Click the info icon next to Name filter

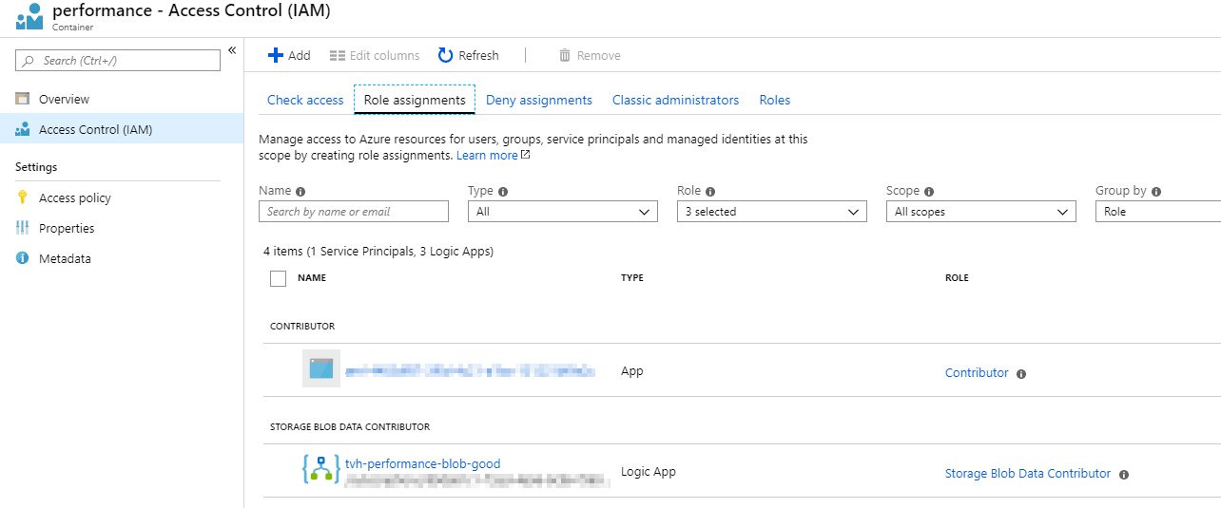coord(300,191)
